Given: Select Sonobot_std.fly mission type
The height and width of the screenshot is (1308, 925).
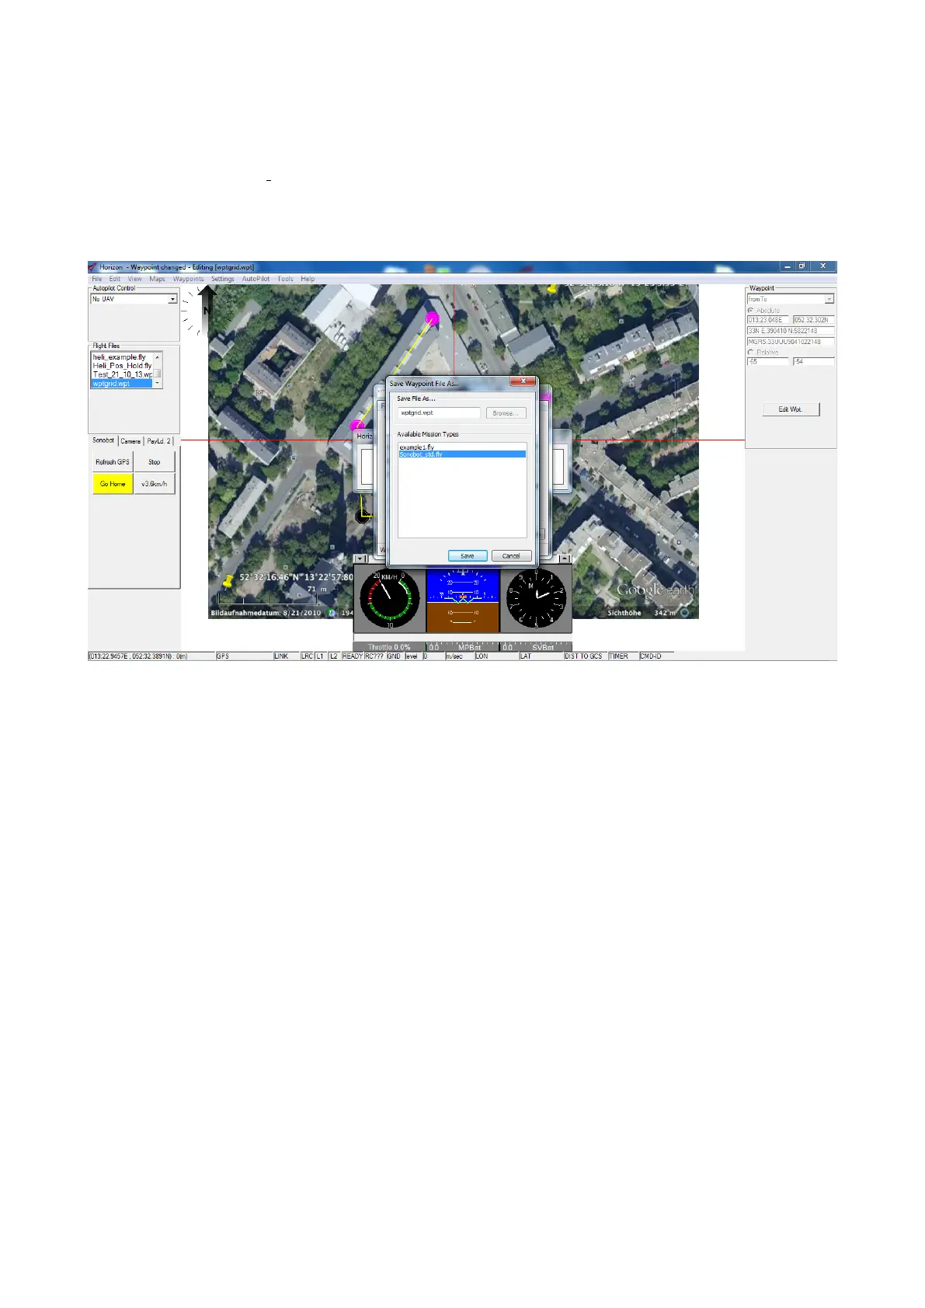Looking at the screenshot, I should (x=462, y=454).
